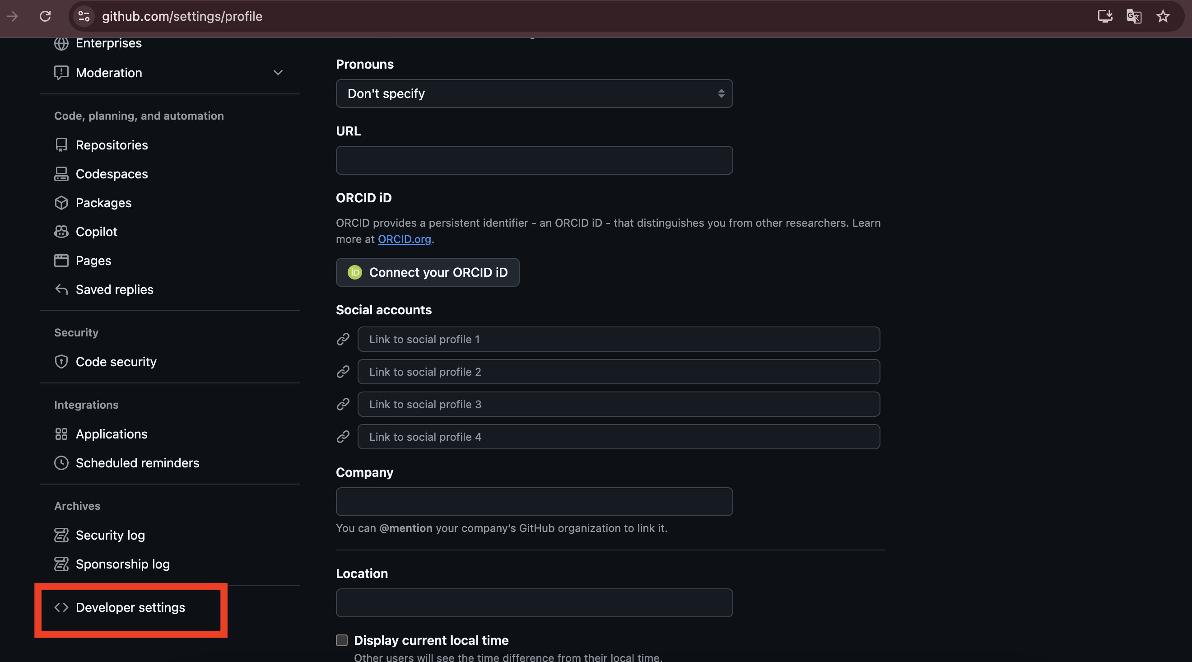The image size is (1192, 662).
Task: Click the Security log icon
Action: (x=61, y=535)
